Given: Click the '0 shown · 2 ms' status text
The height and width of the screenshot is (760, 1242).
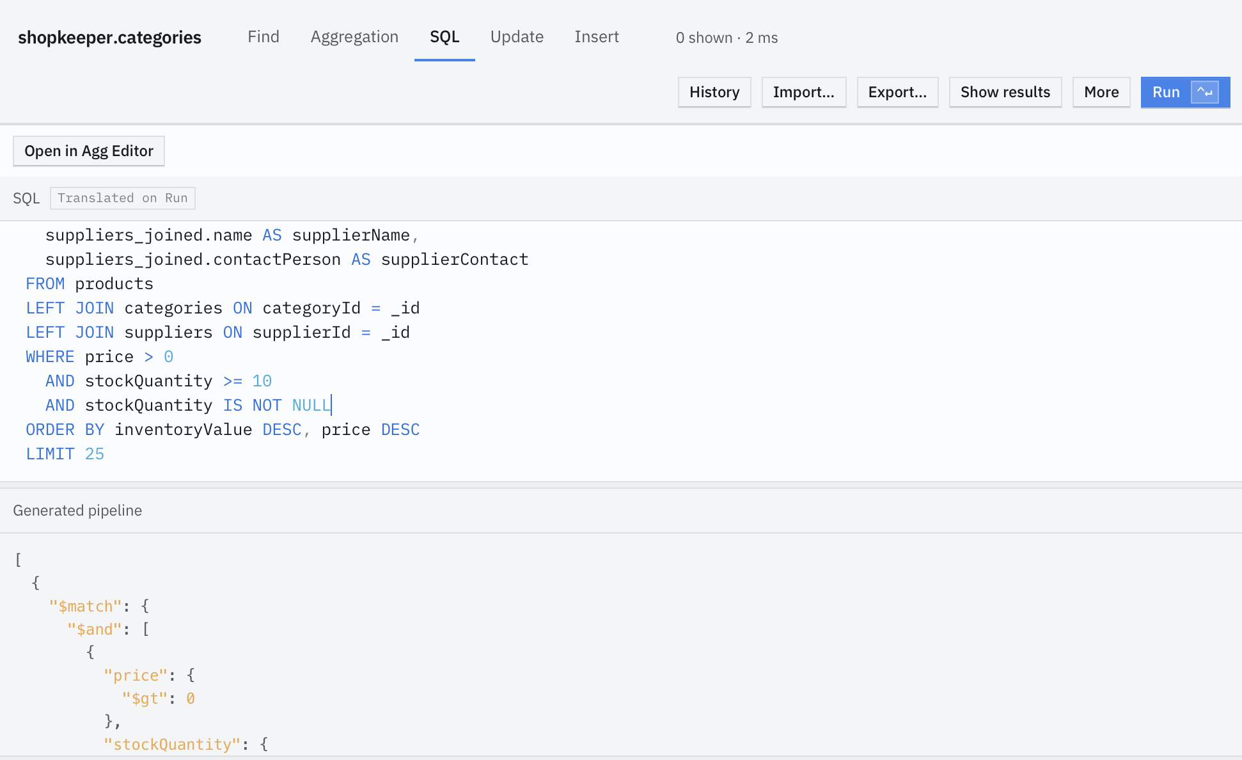Looking at the screenshot, I should (x=727, y=38).
